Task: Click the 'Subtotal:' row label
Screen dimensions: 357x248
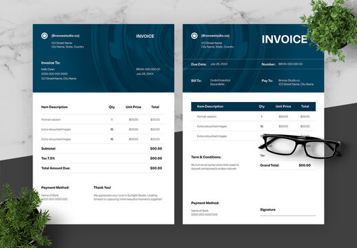Action: (48, 149)
